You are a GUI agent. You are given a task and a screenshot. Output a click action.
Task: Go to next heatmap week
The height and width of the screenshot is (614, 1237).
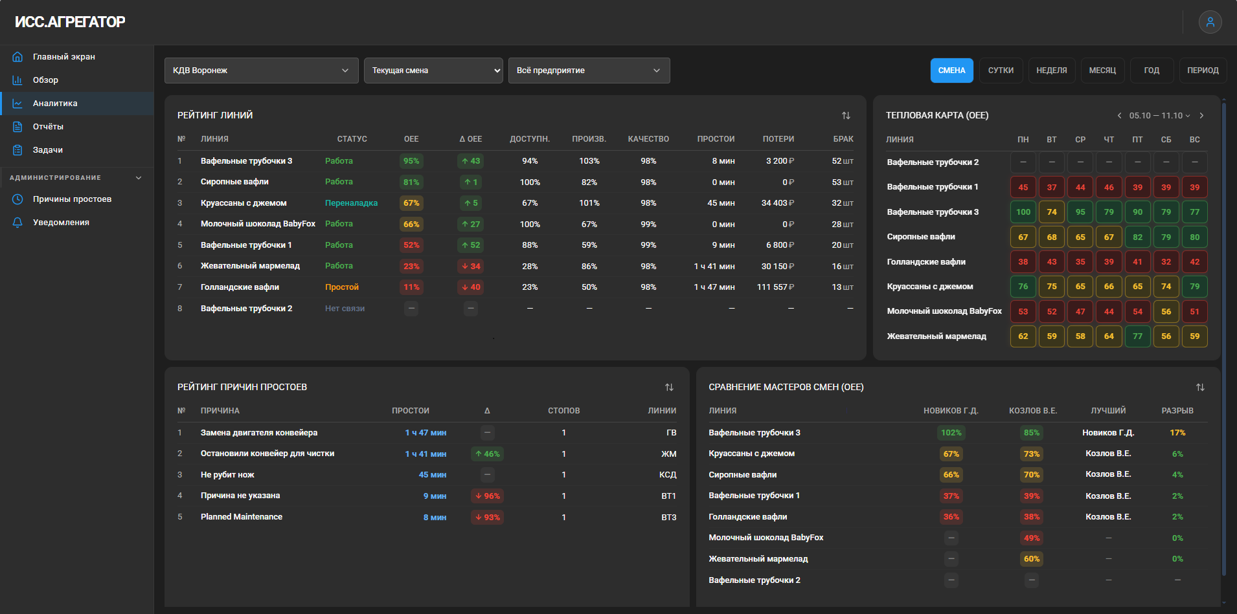point(1201,116)
